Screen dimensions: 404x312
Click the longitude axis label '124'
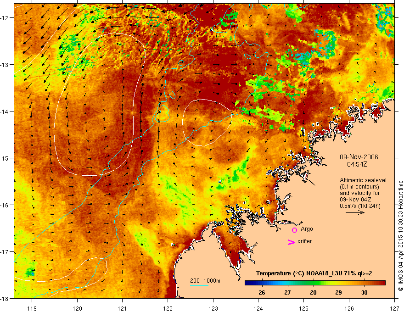258,308
